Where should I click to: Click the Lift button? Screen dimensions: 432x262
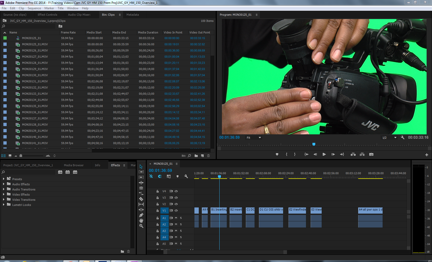point(353,154)
